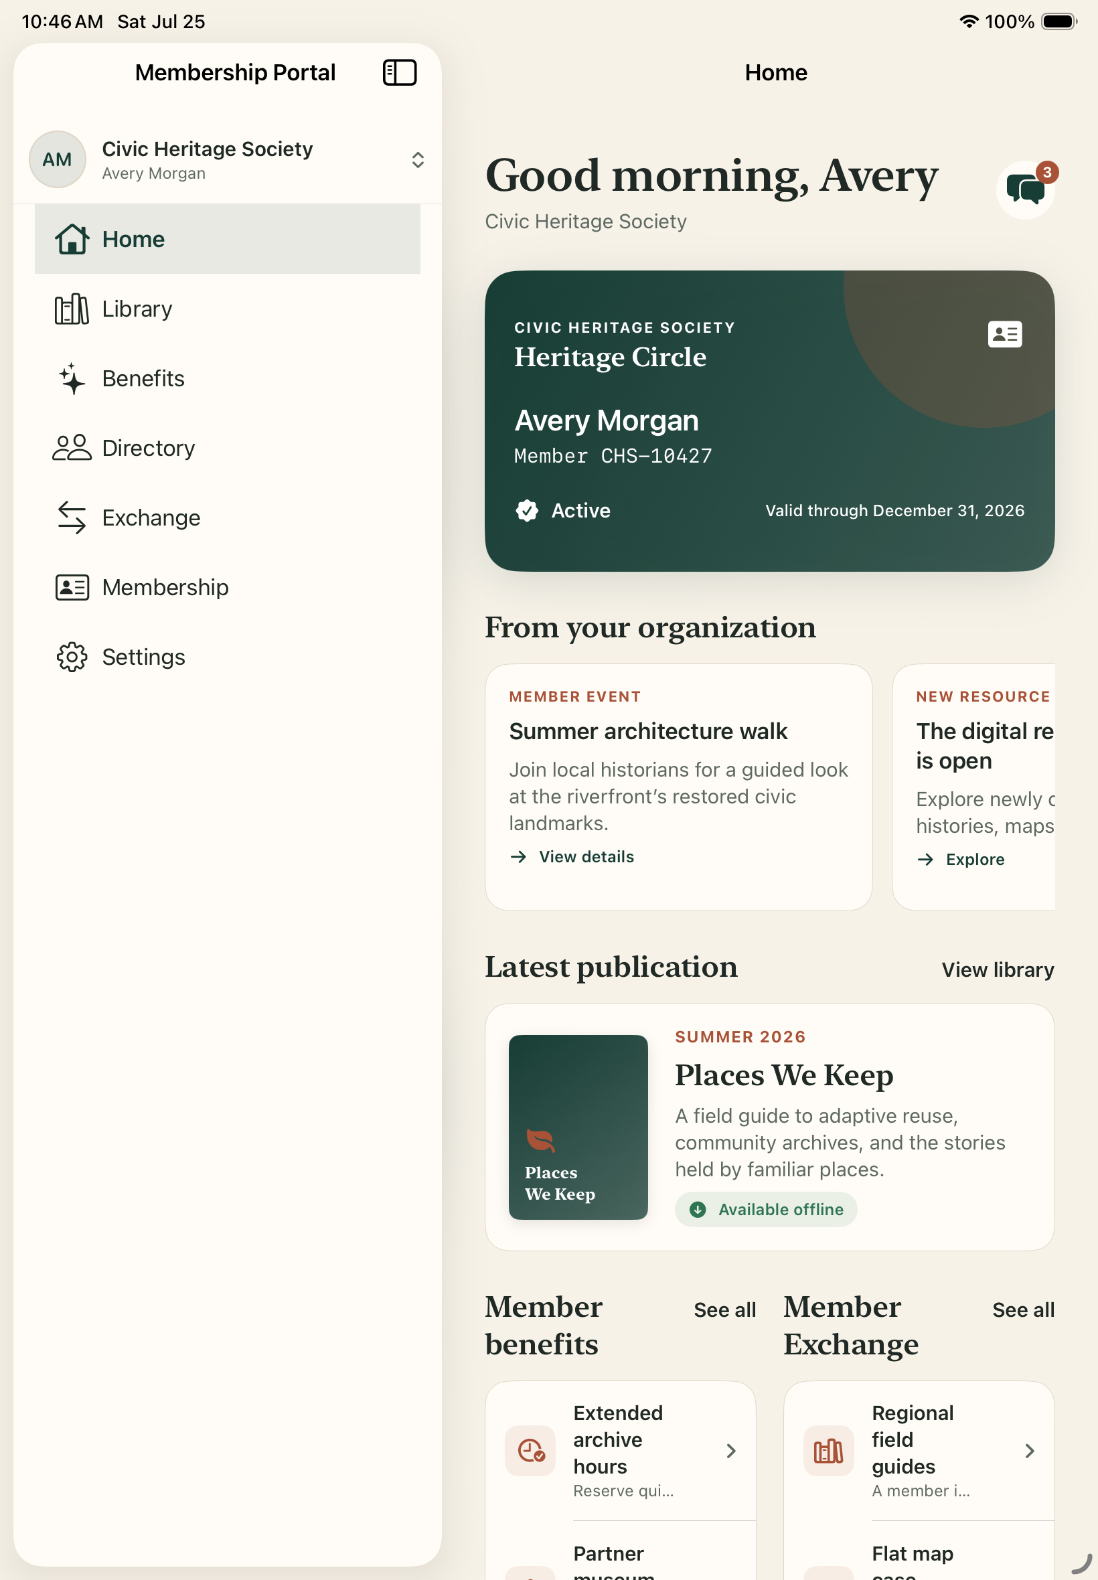Click See all next to Member Exchange
The width and height of the screenshot is (1098, 1580).
click(1023, 1309)
